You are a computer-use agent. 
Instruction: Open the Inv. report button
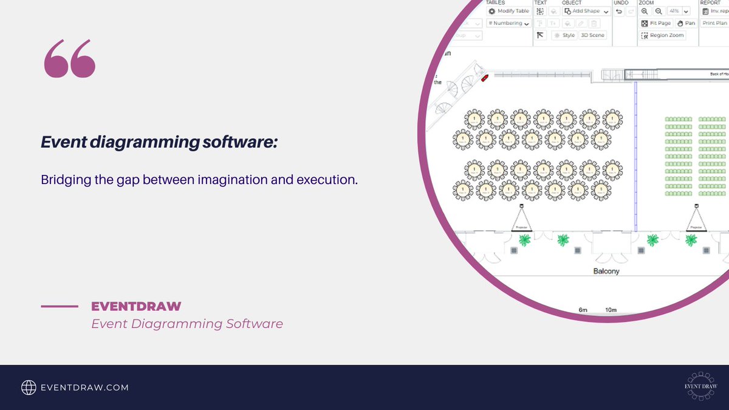click(x=714, y=11)
